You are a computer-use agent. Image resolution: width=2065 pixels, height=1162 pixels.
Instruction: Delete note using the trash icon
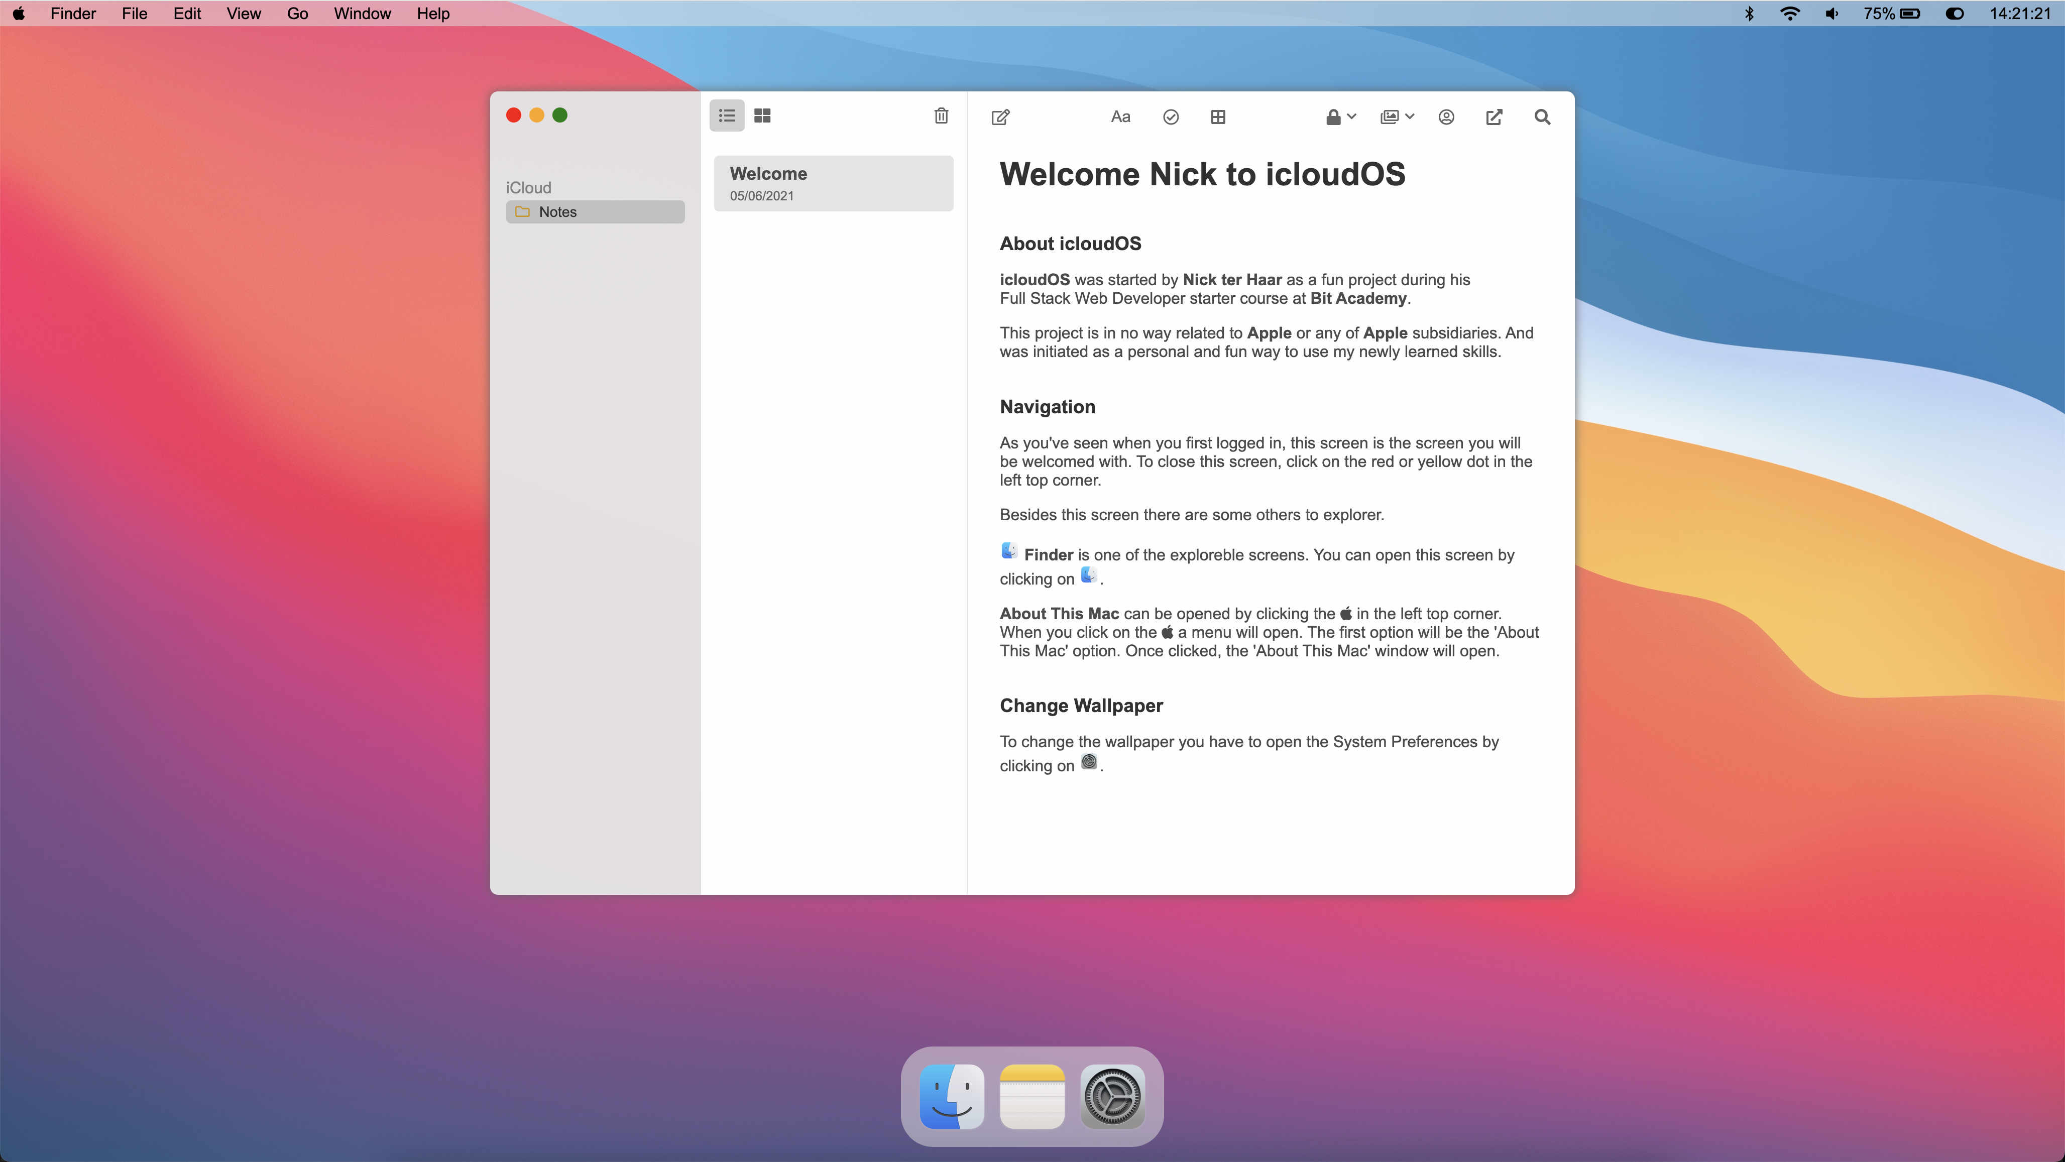coord(941,116)
